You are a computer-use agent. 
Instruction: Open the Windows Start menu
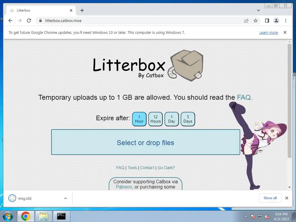pos(8,216)
